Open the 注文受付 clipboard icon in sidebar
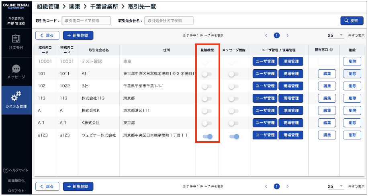This screenshot has width=368, height=196. pos(16,39)
